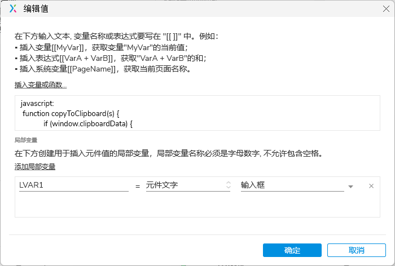Open the 插入变量或函数 link
Screen dimensions: 395x266
(41, 85)
